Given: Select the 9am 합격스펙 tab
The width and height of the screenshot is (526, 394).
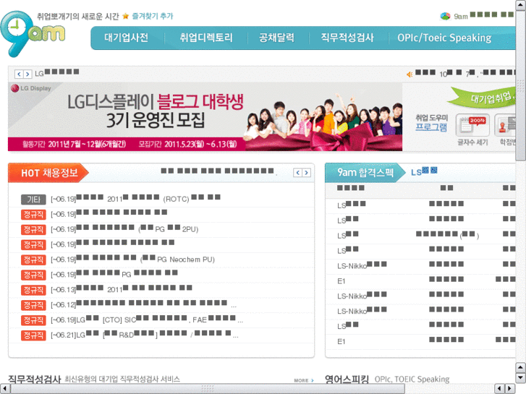Looking at the screenshot, I should click(x=365, y=173).
